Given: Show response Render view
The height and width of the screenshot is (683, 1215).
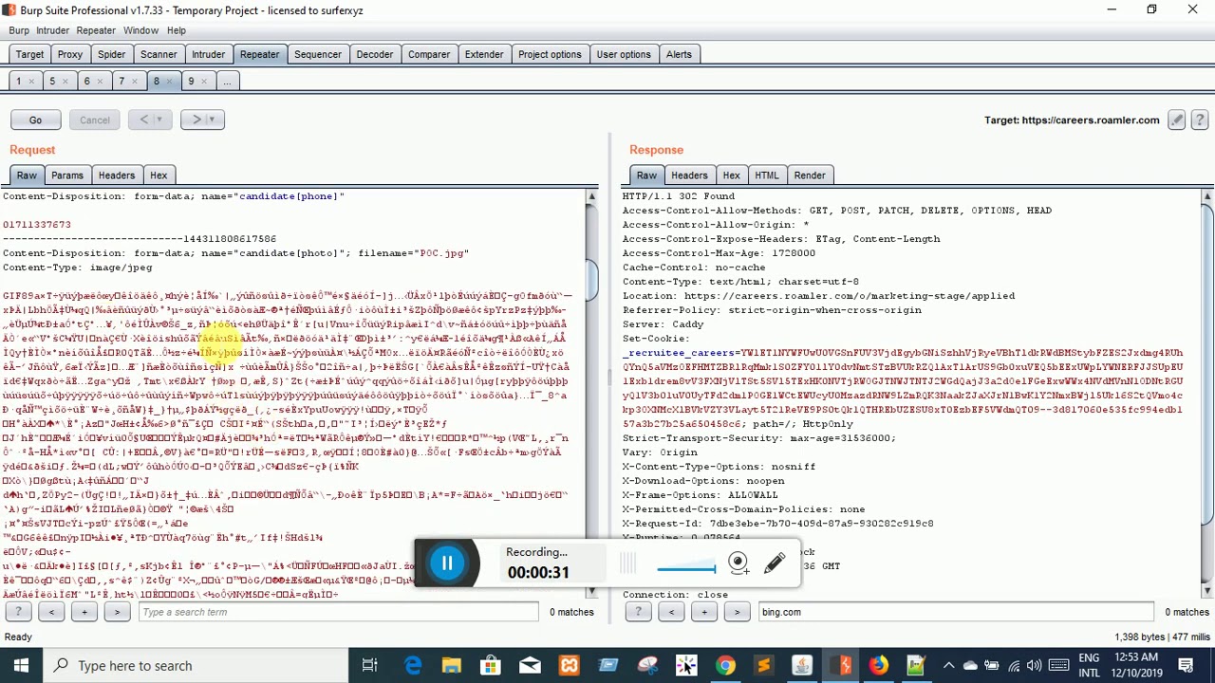Looking at the screenshot, I should click(810, 175).
